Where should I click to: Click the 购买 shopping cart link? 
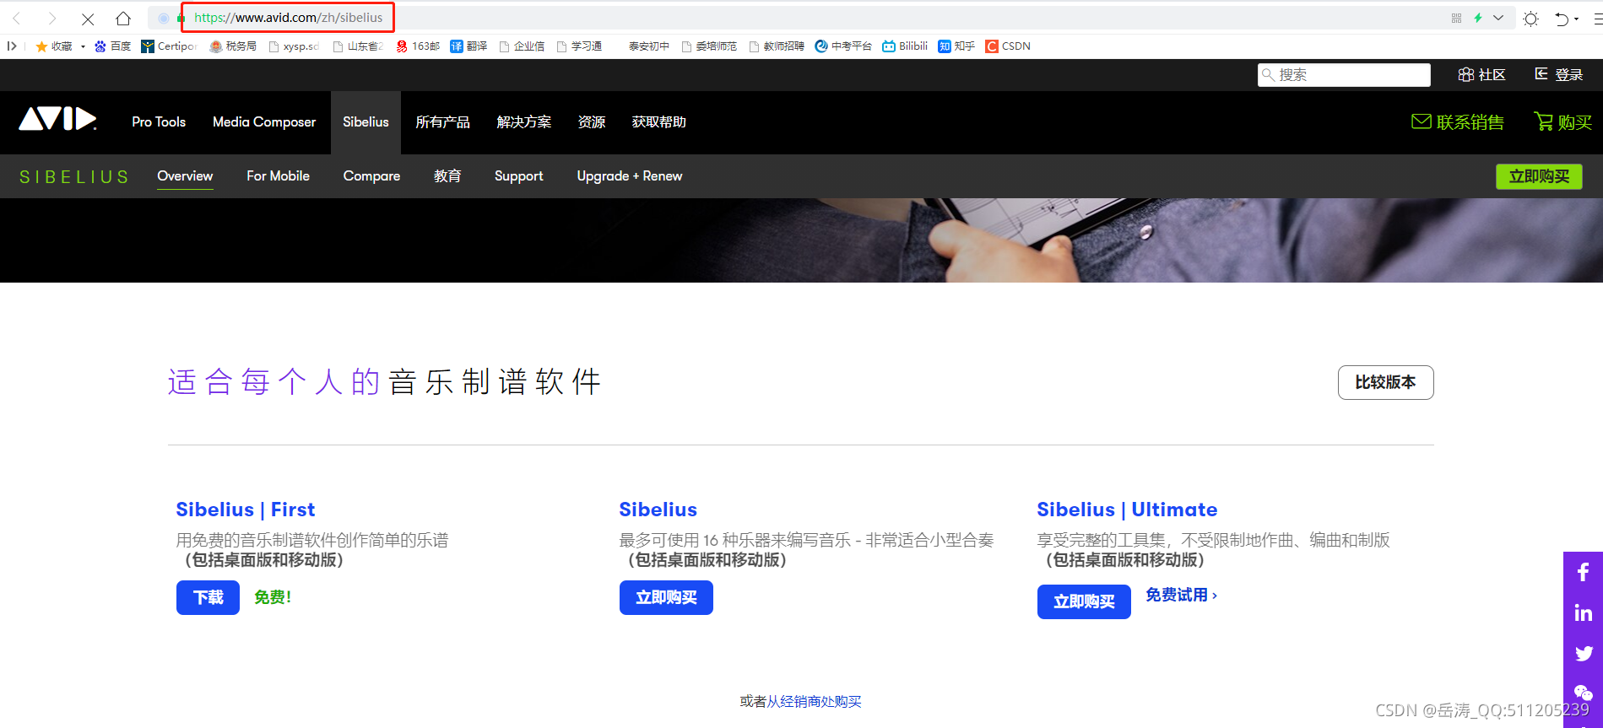pos(1563,122)
